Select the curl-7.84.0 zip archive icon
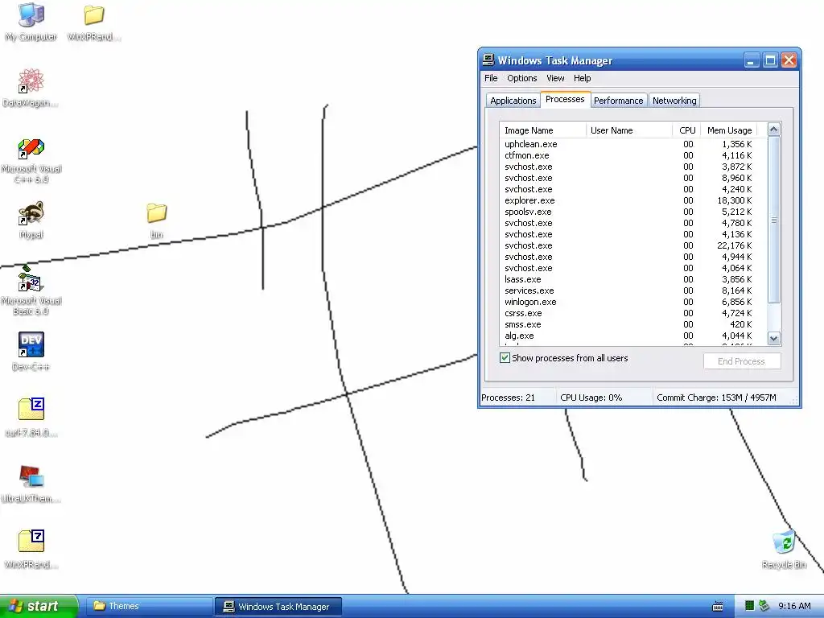This screenshot has width=824, height=618. pyautogui.click(x=31, y=418)
